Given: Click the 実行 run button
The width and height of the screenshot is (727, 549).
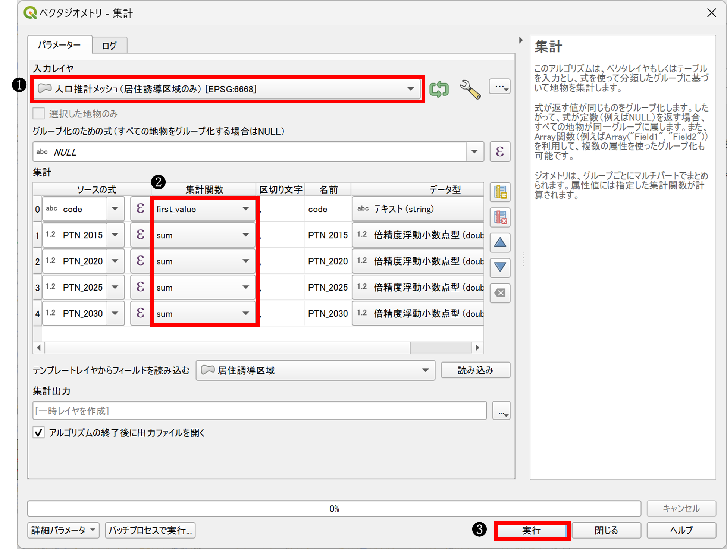Looking at the screenshot, I should (x=532, y=530).
